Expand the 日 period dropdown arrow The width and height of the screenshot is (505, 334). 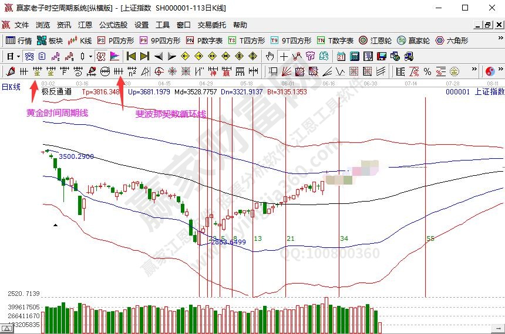(x=19, y=56)
